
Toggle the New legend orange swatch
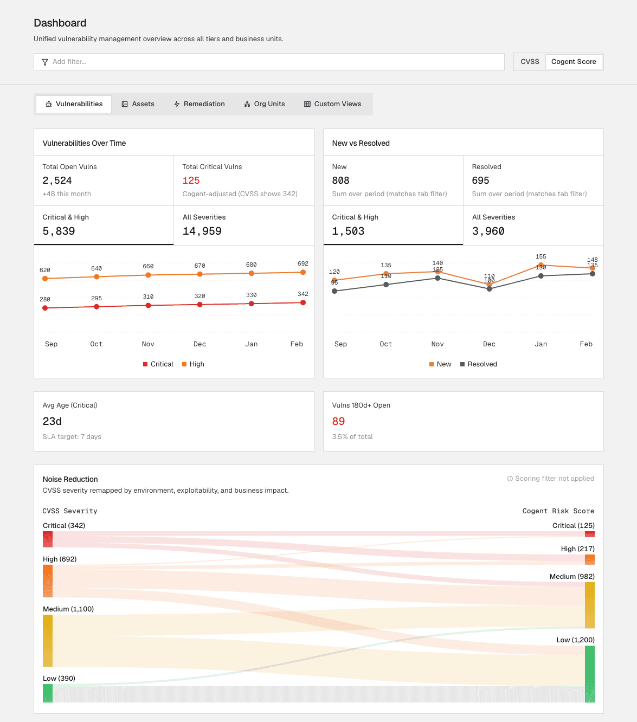(x=432, y=364)
